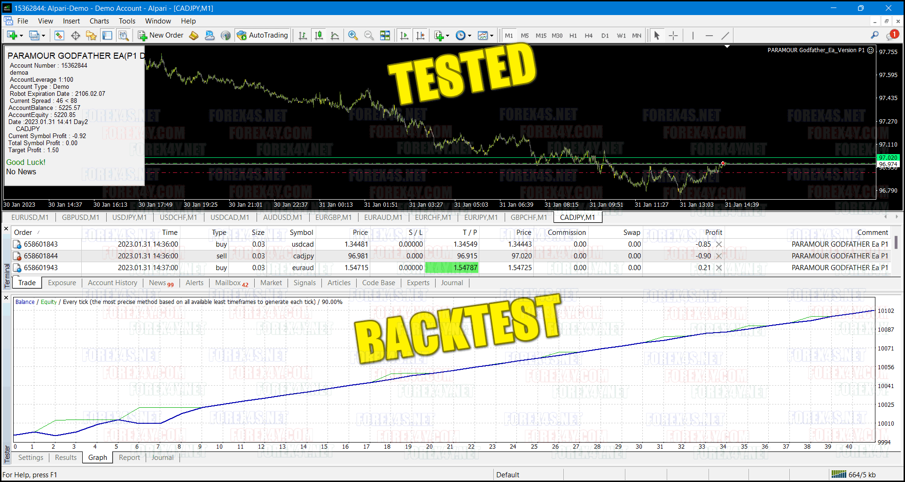Toggle the AutoTrading button
Image resolution: width=905 pixels, height=482 pixels.
coord(262,35)
